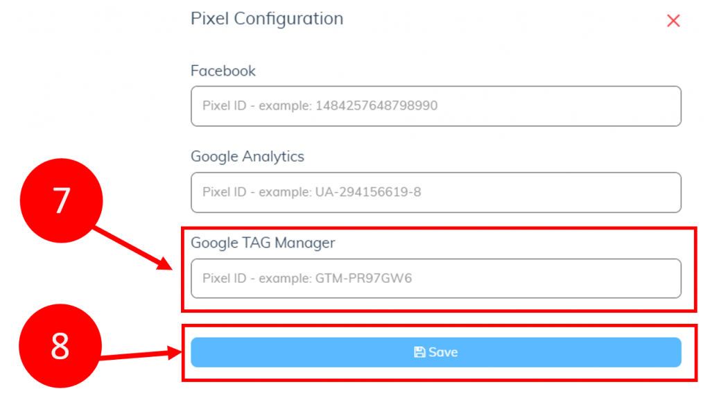Save the pixel configuration
This screenshot has height=398, width=710.
[x=435, y=352]
